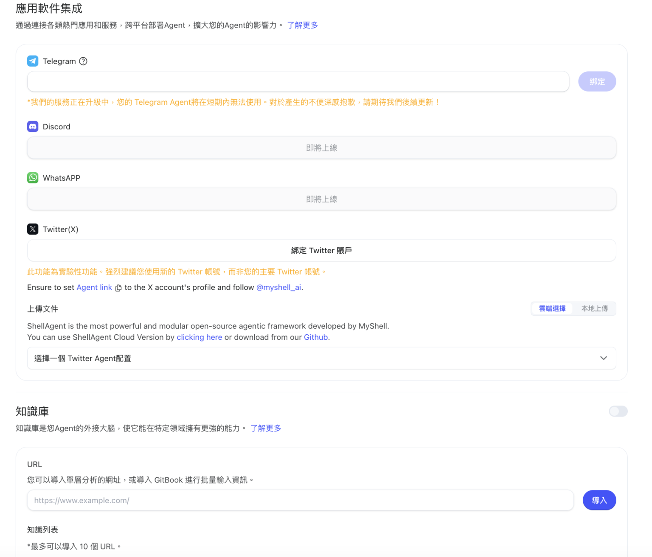Switch to the 雲端選擇 tab
This screenshot has height=557, width=652.
coord(552,308)
